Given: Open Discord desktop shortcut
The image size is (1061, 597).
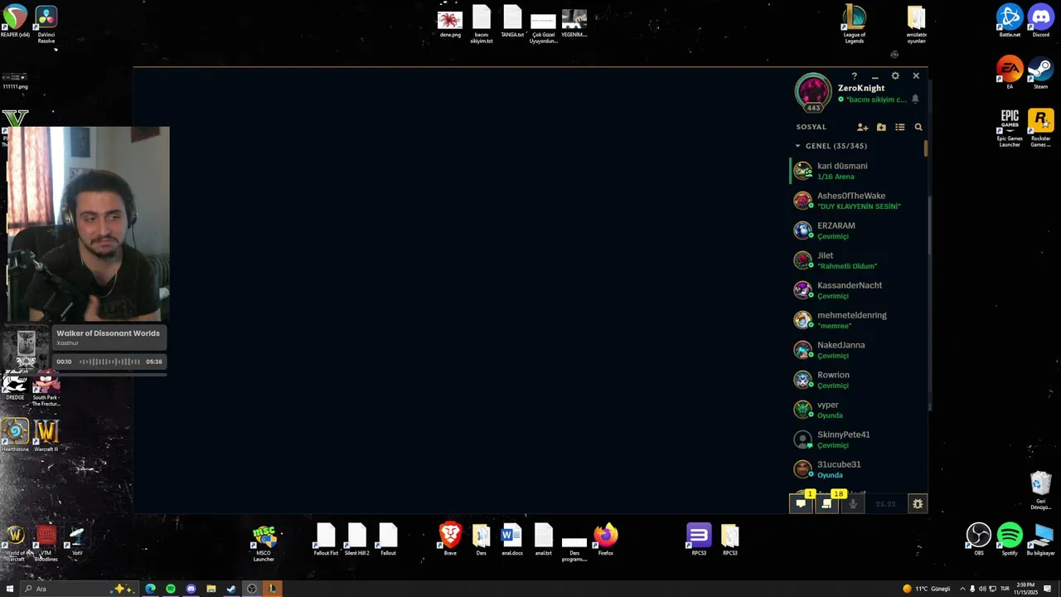Looking at the screenshot, I should coord(1041,21).
